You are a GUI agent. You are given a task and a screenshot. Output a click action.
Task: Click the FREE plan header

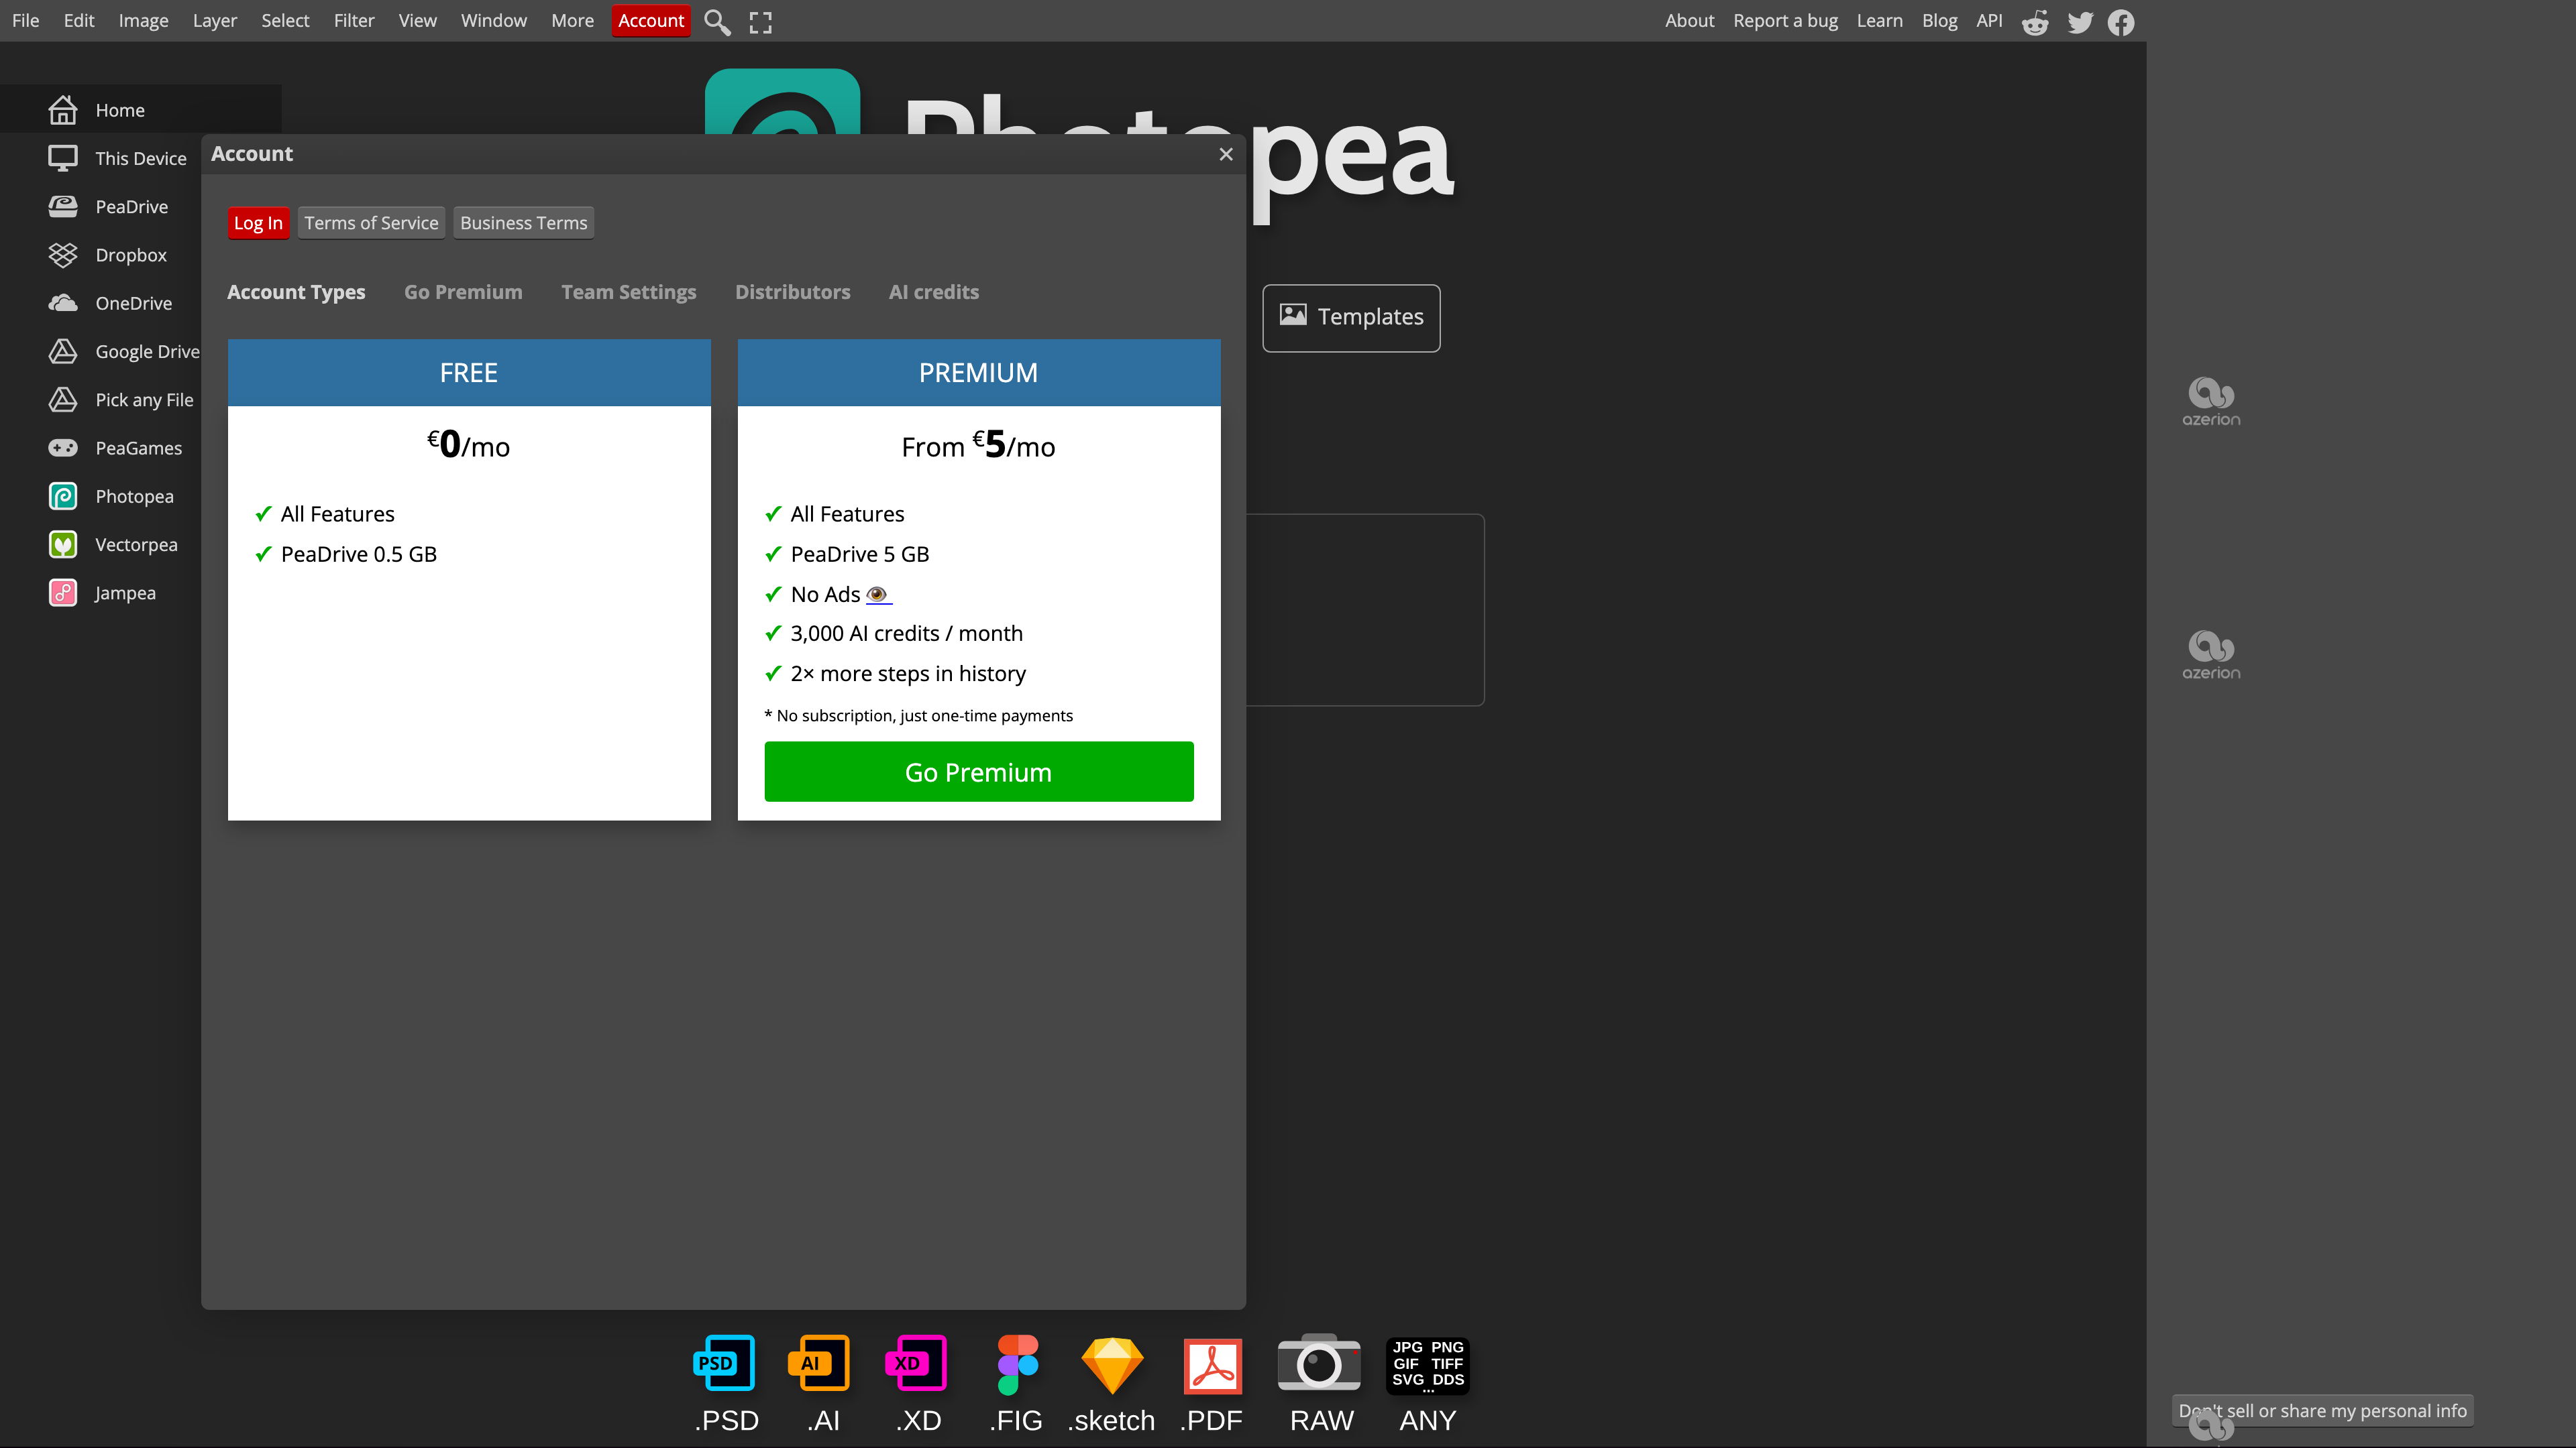[x=469, y=373]
